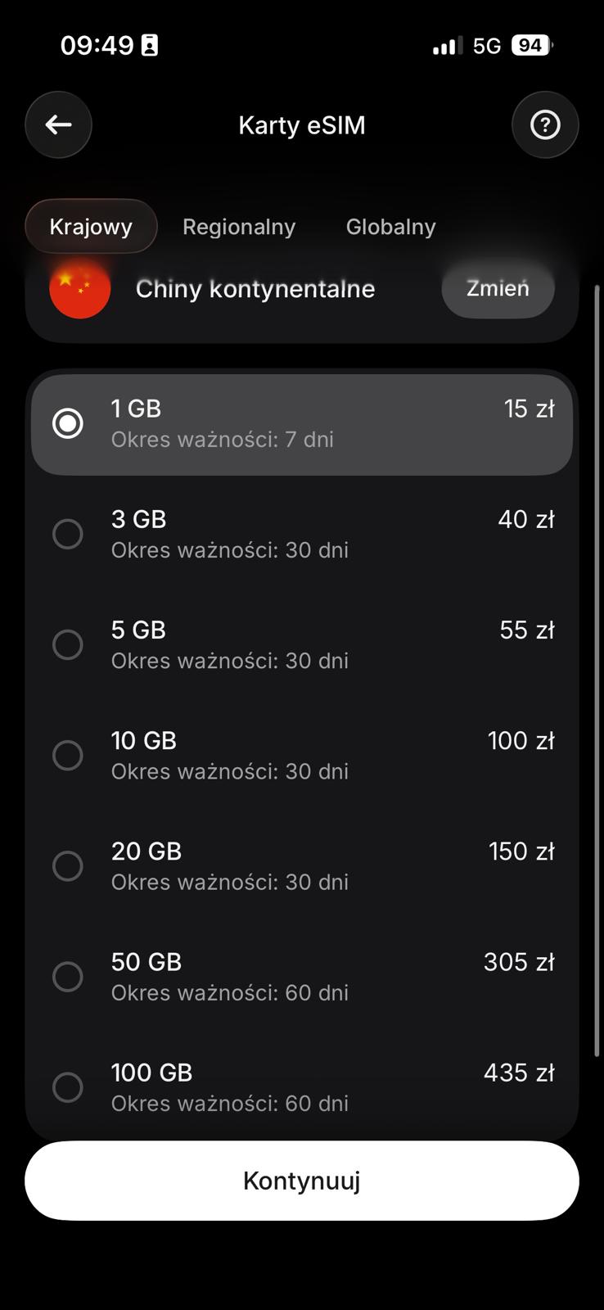This screenshot has height=1310, width=604.
Task: Select the 3 GB plan radio button
Action: point(68,534)
